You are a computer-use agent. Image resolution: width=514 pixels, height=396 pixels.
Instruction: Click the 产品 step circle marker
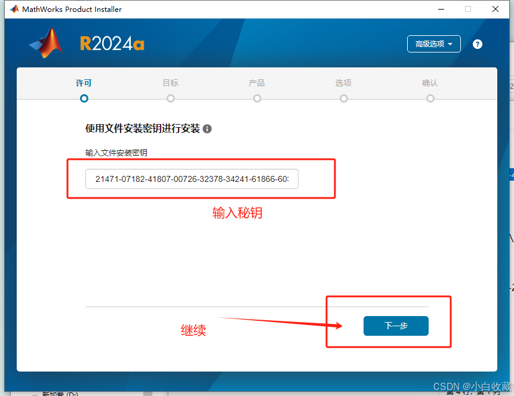click(257, 98)
